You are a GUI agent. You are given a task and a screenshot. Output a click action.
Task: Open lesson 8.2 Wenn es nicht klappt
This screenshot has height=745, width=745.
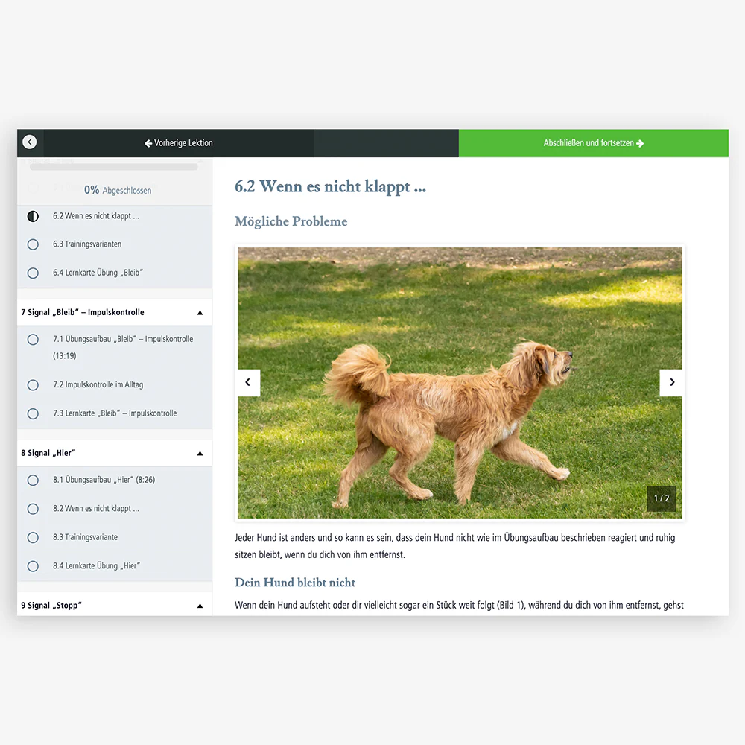pos(95,509)
